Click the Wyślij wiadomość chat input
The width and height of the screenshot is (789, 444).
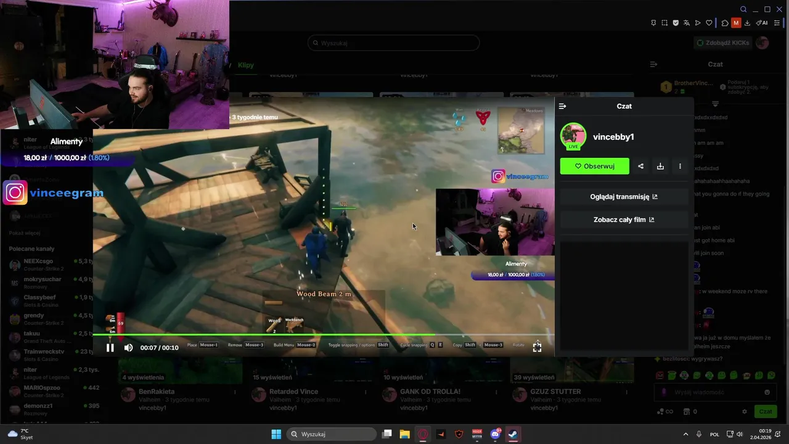click(x=715, y=392)
